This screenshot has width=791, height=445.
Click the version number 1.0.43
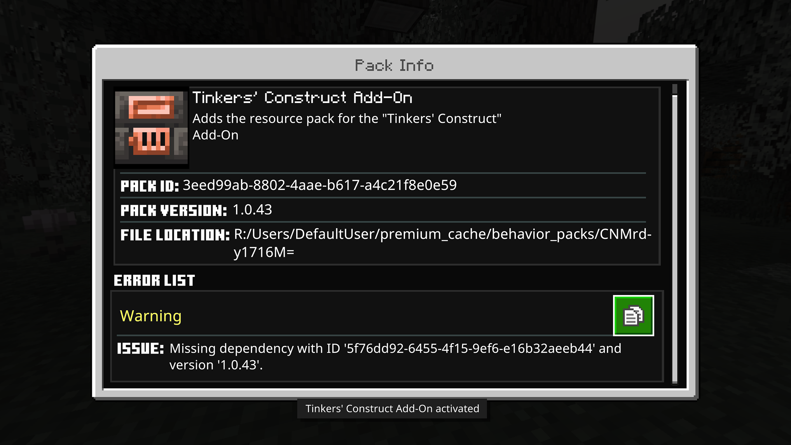[252, 210]
